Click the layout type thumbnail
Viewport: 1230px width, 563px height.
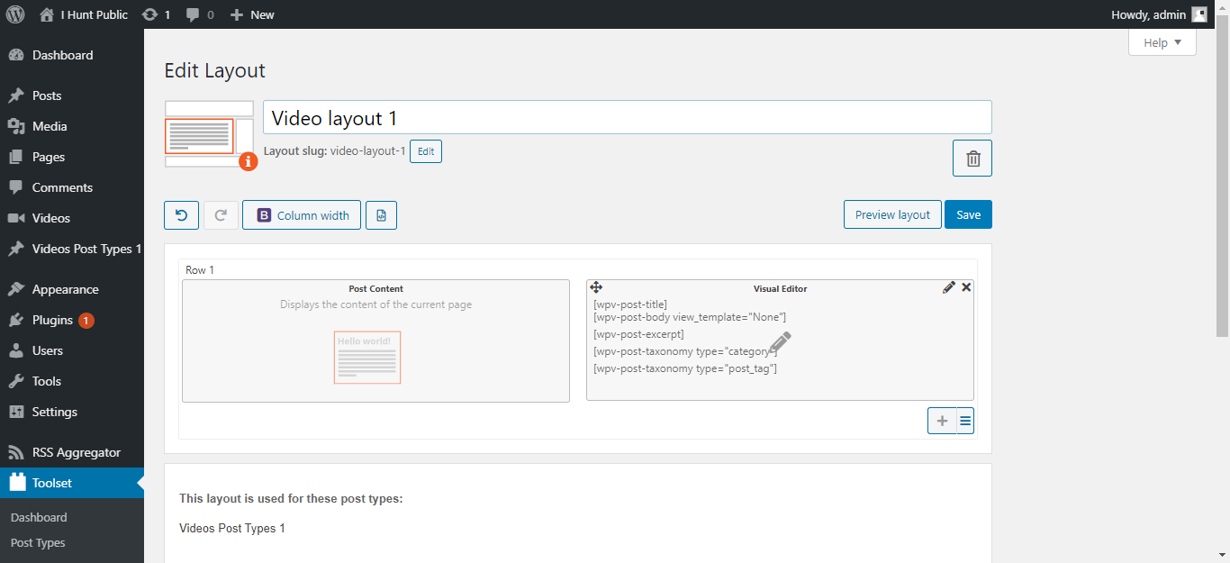pos(209,134)
